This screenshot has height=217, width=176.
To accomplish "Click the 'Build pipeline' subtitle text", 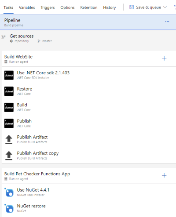I will (14, 25).
